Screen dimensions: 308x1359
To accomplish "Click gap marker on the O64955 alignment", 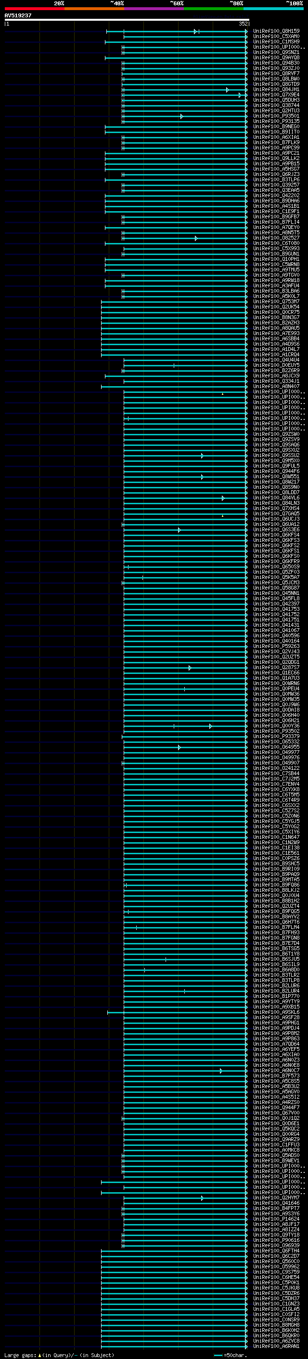I will pos(180,748).
